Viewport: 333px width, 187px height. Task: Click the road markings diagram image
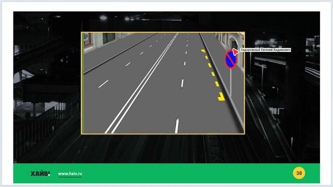click(163, 83)
